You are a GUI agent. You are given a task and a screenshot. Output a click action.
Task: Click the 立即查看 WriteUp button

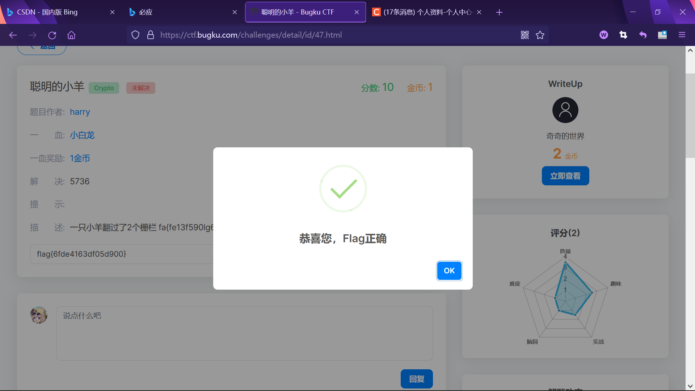point(565,176)
